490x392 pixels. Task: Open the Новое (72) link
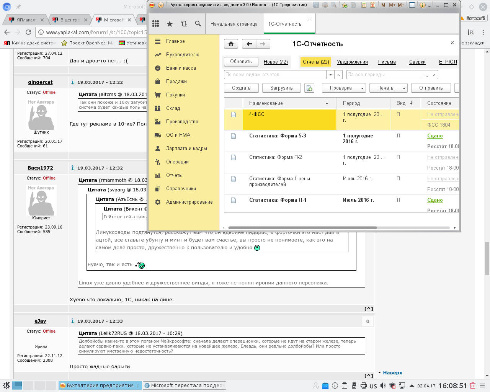click(x=276, y=62)
